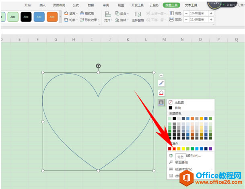Pick the red standard color swatch
This screenshot has width=245, height=189.
174,149
